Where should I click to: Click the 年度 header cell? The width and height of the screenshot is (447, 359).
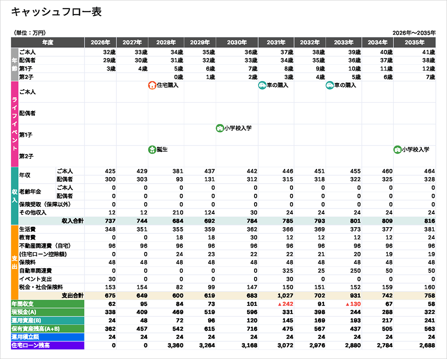point(48,43)
